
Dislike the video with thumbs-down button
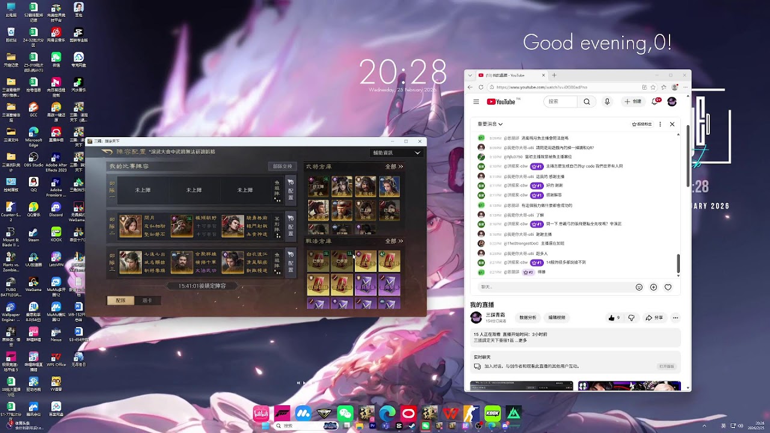[631, 318]
